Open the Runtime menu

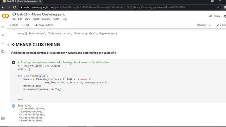point(46,19)
